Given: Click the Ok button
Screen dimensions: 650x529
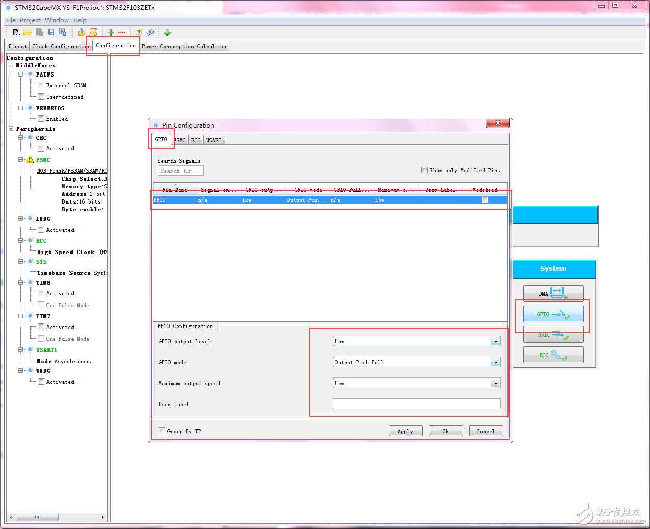Looking at the screenshot, I should pyautogui.click(x=446, y=431).
